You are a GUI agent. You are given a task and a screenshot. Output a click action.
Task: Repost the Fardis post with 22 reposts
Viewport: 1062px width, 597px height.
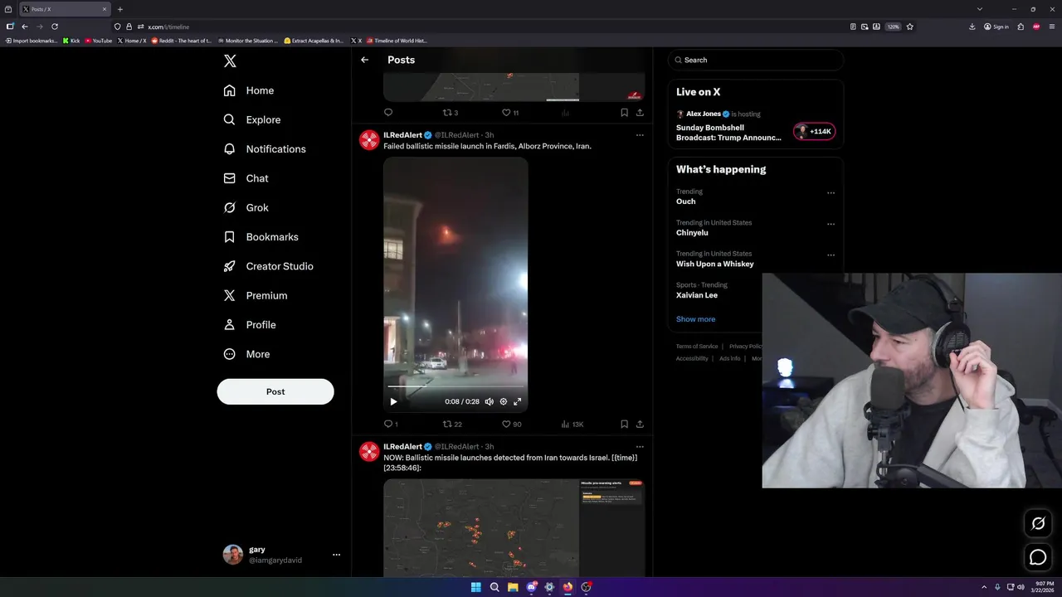(452, 424)
